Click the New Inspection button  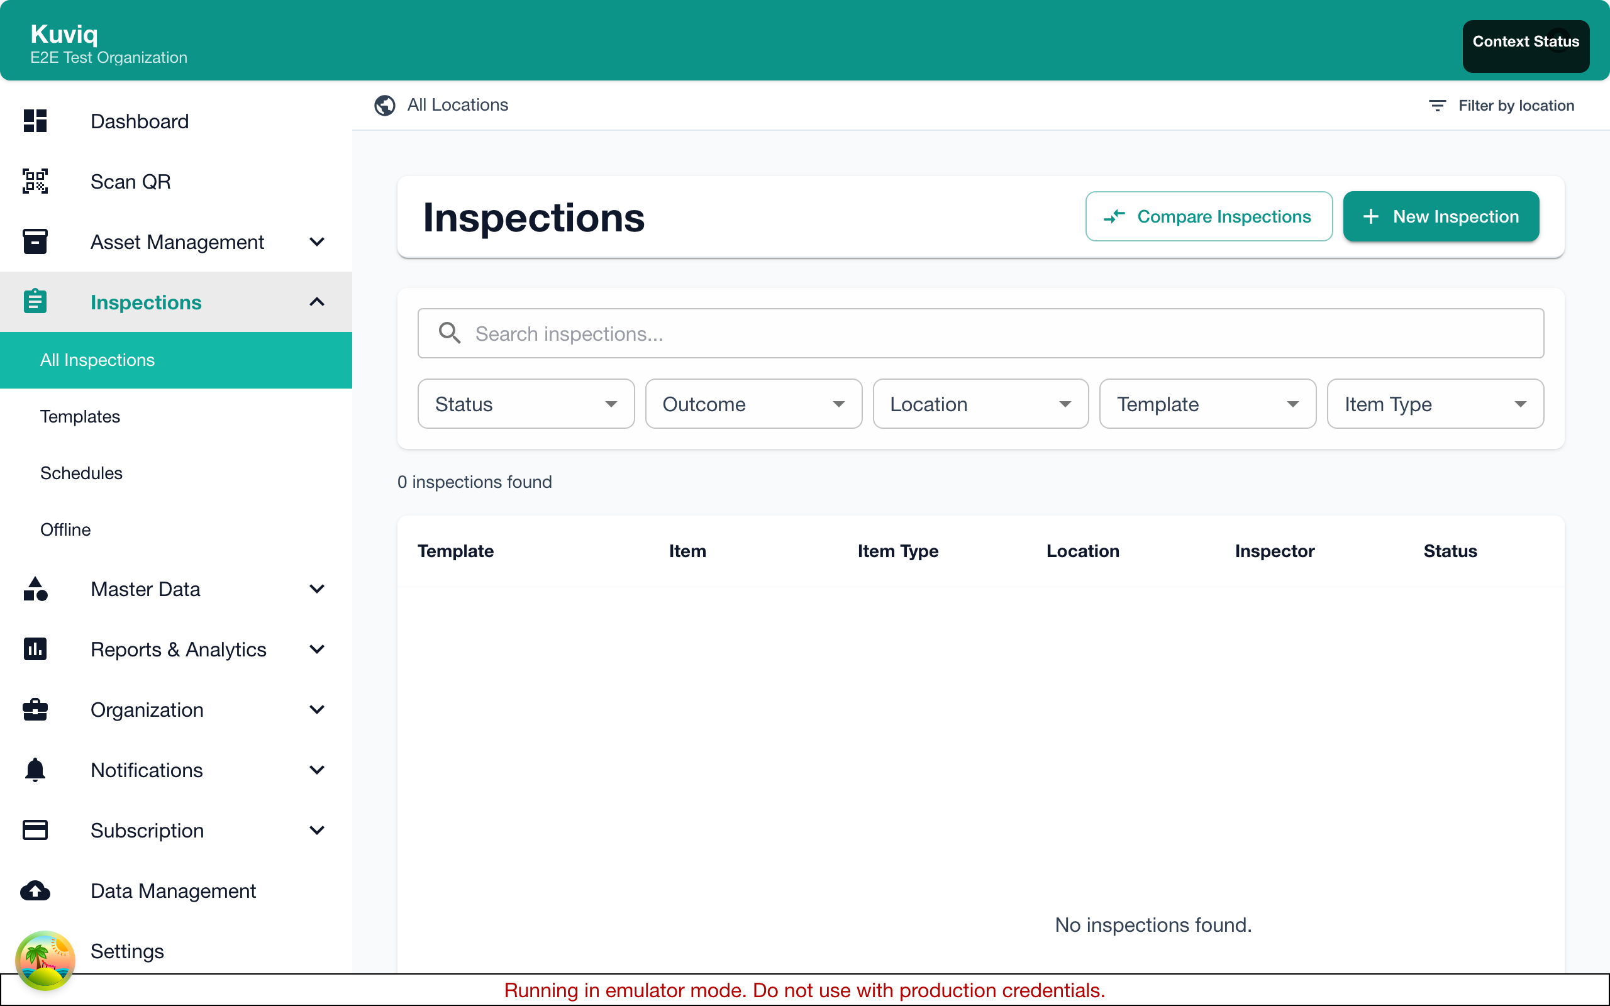1441,216
